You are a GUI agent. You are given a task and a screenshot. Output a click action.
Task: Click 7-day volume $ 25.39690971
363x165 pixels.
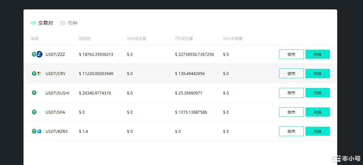[x=189, y=93]
